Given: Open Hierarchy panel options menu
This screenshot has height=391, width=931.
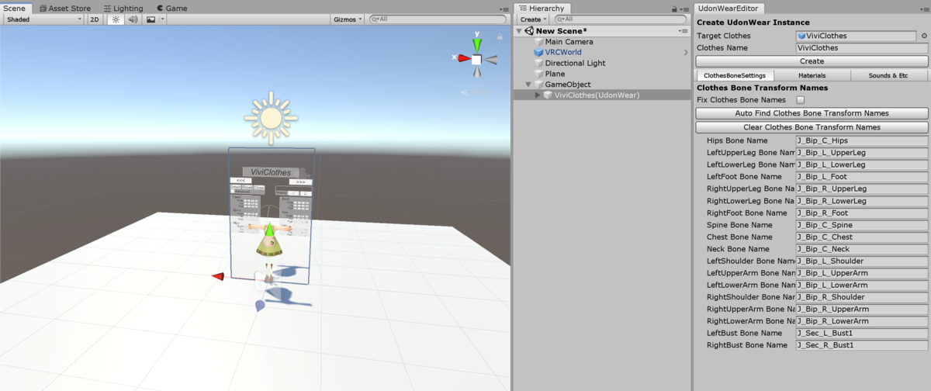Looking at the screenshot, I should point(684,9).
